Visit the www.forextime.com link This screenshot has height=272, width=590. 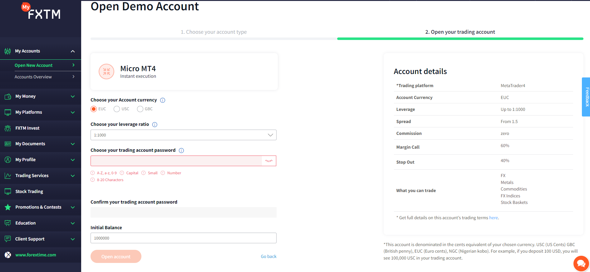pos(36,255)
